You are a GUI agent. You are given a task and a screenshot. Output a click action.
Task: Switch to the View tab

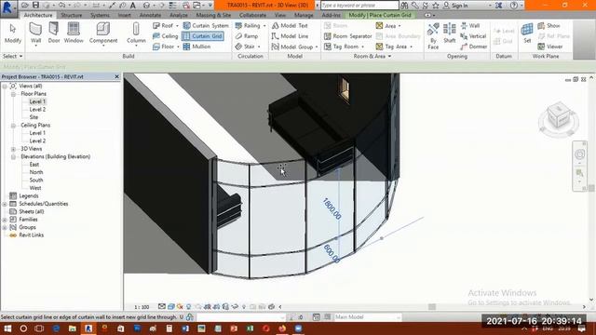pyautogui.click(x=280, y=15)
